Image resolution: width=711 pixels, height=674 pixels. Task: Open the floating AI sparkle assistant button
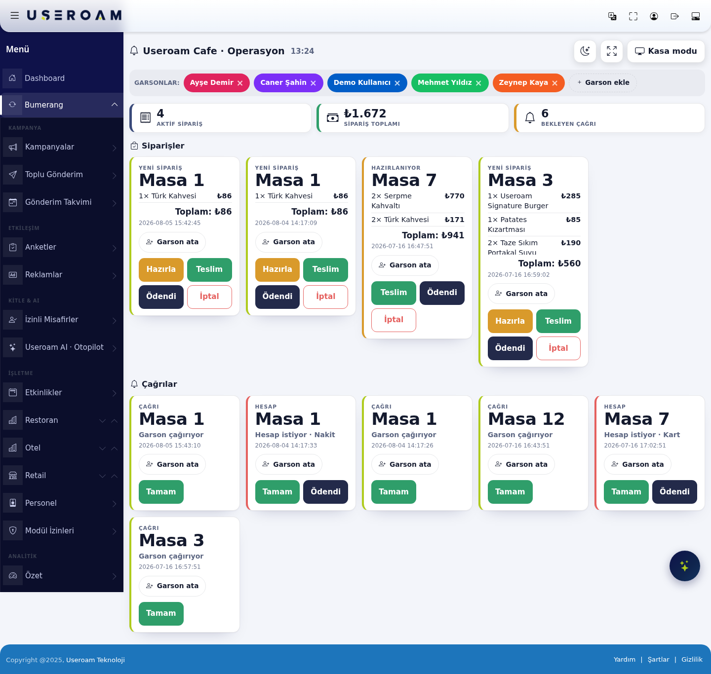(685, 566)
